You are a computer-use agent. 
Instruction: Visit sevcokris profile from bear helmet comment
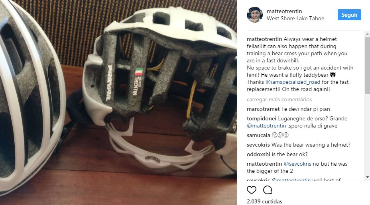pos(258,145)
